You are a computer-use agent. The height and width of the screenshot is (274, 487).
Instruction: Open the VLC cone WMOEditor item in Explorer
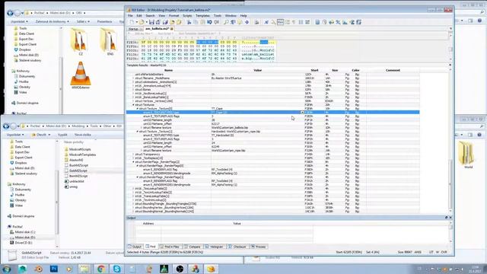point(81,75)
